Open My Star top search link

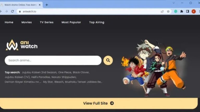click(48, 82)
